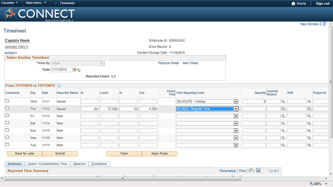333x187 pixels.
Task: Open the calendar picker beside Date field
Action: 75,70
